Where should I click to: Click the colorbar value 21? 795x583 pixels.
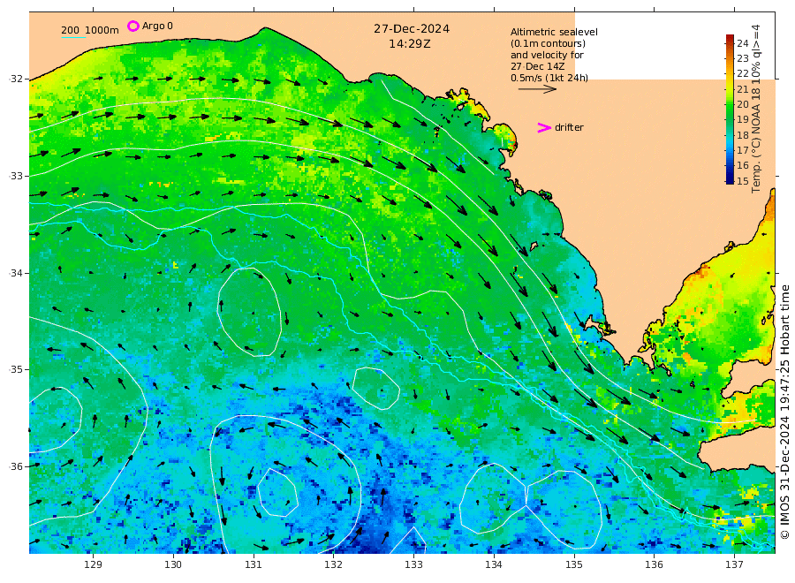point(742,89)
